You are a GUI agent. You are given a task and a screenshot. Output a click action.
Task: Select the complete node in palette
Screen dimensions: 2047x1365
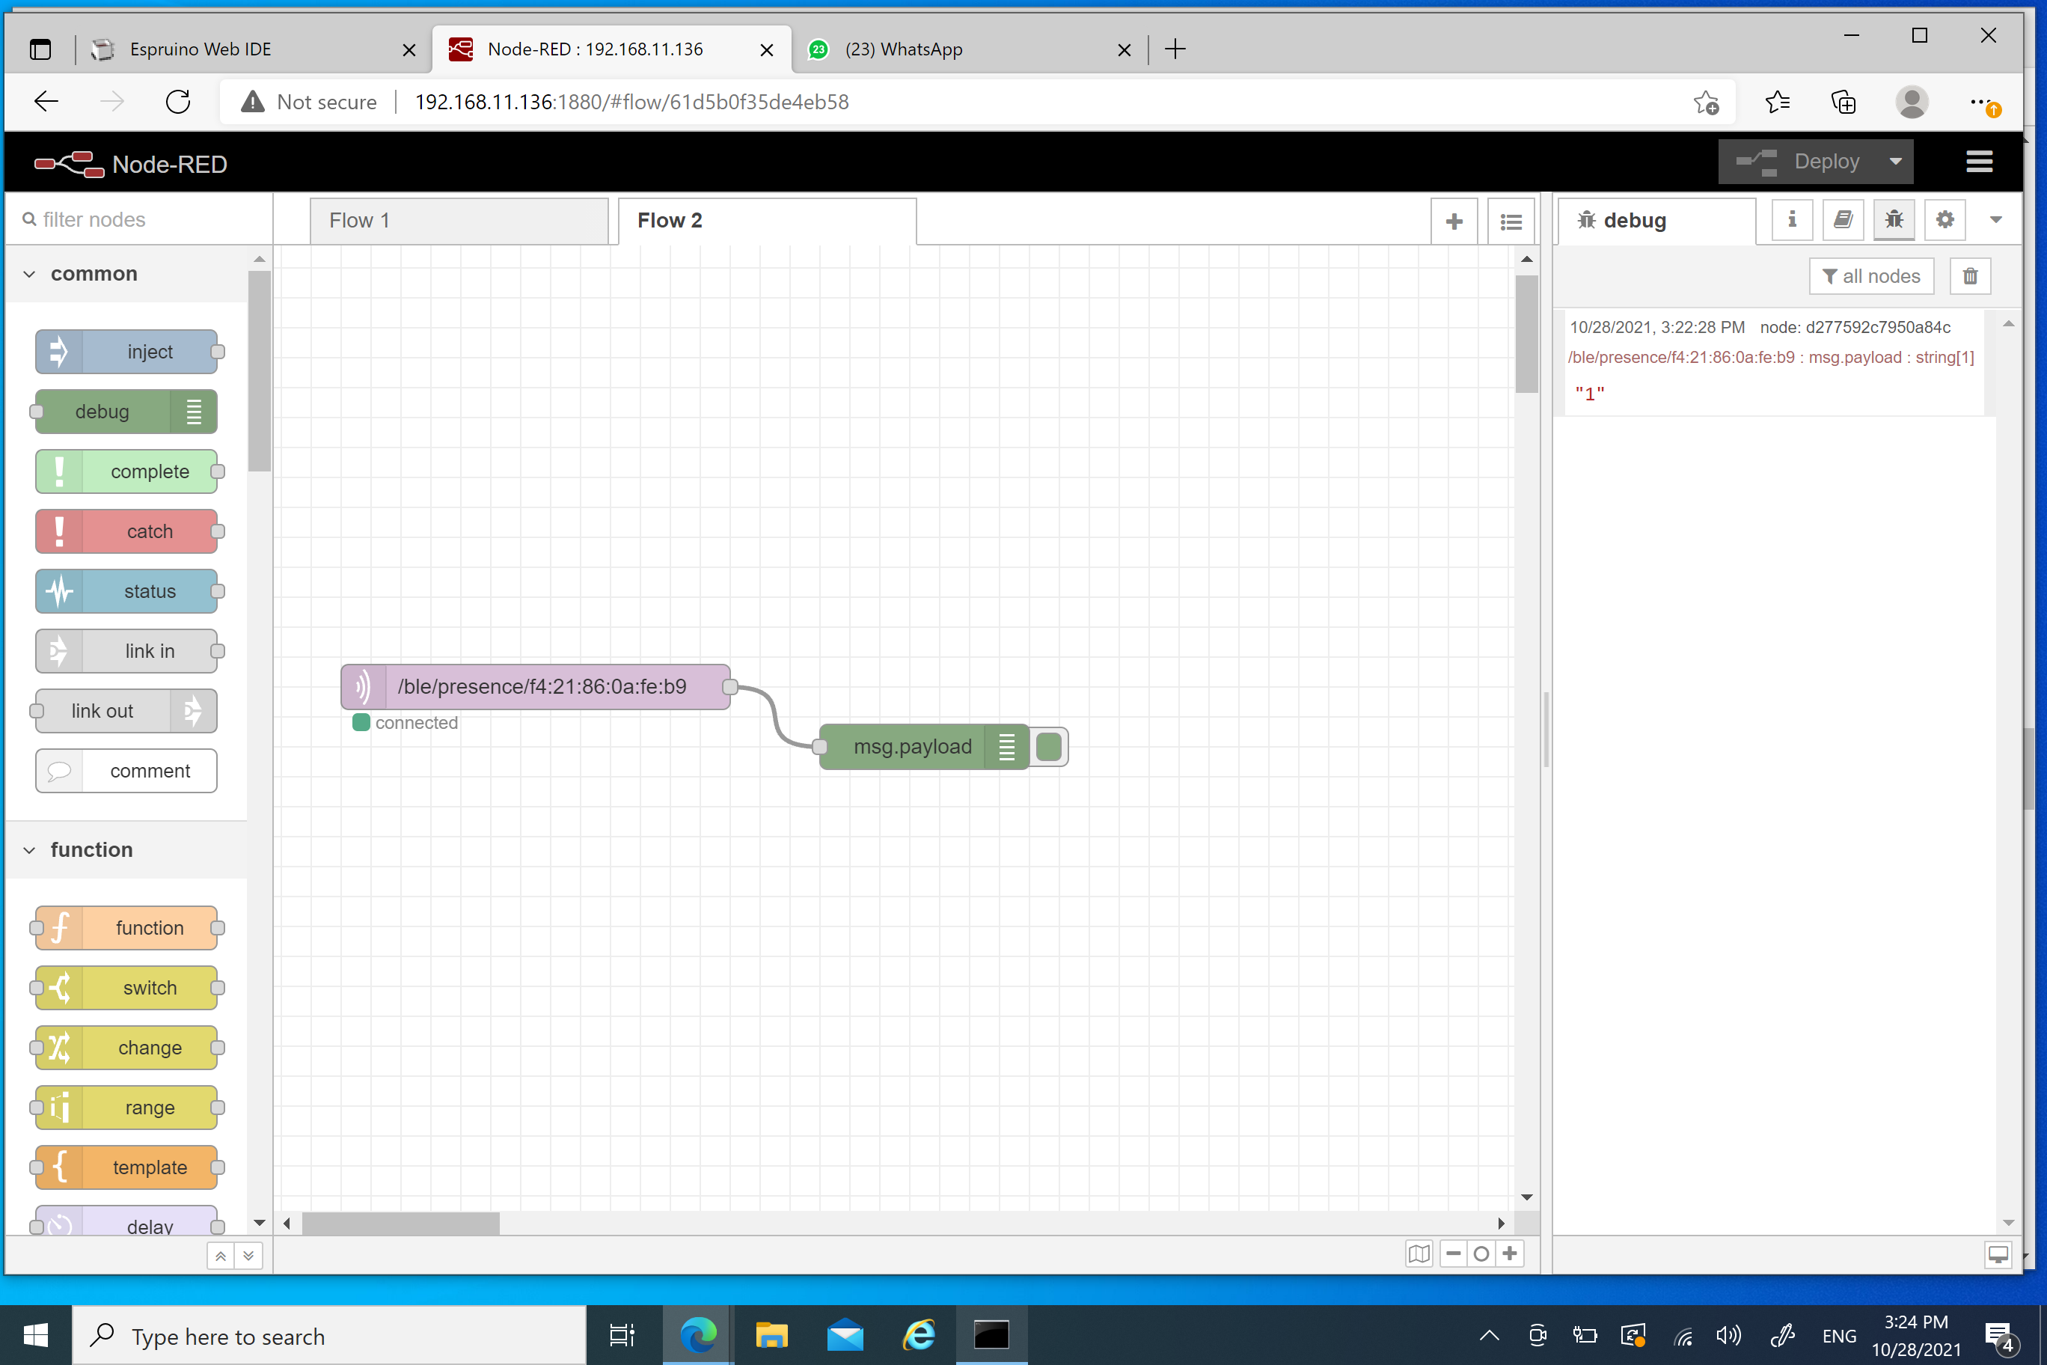pos(127,471)
